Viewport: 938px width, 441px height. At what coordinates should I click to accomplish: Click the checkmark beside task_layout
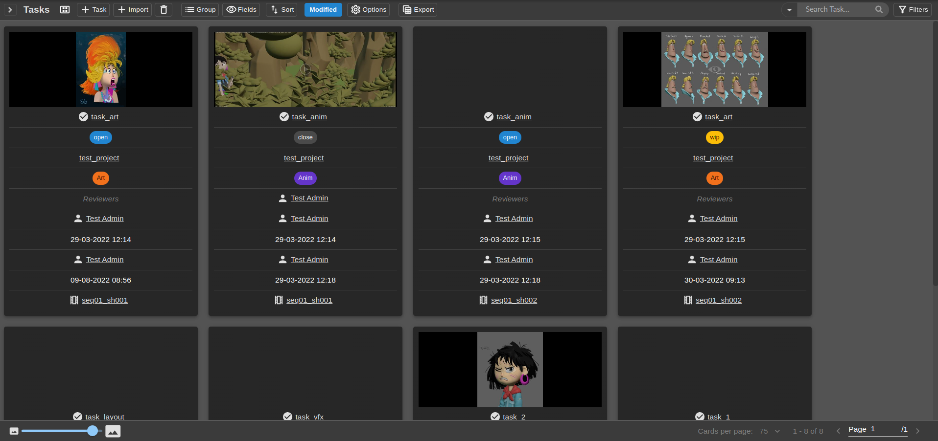[x=77, y=417]
